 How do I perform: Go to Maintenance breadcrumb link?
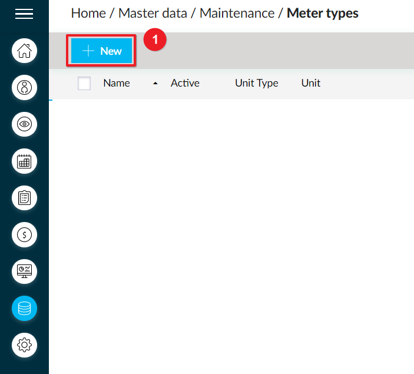point(237,13)
